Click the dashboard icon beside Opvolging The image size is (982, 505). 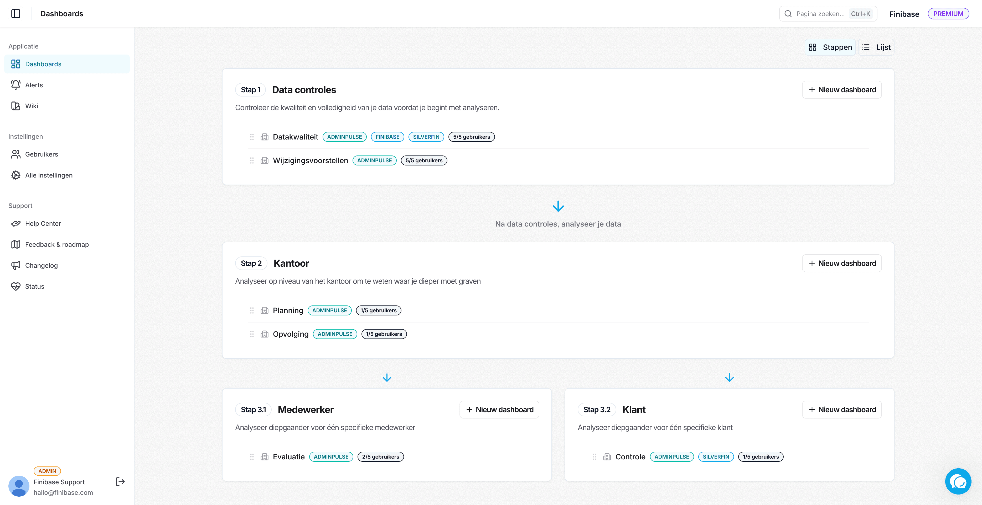click(265, 334)
